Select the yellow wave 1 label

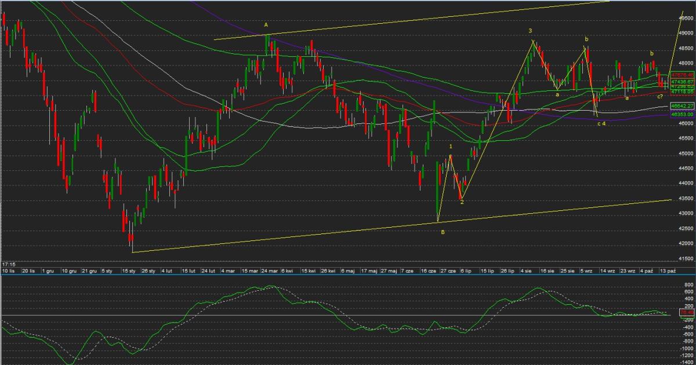451,147
